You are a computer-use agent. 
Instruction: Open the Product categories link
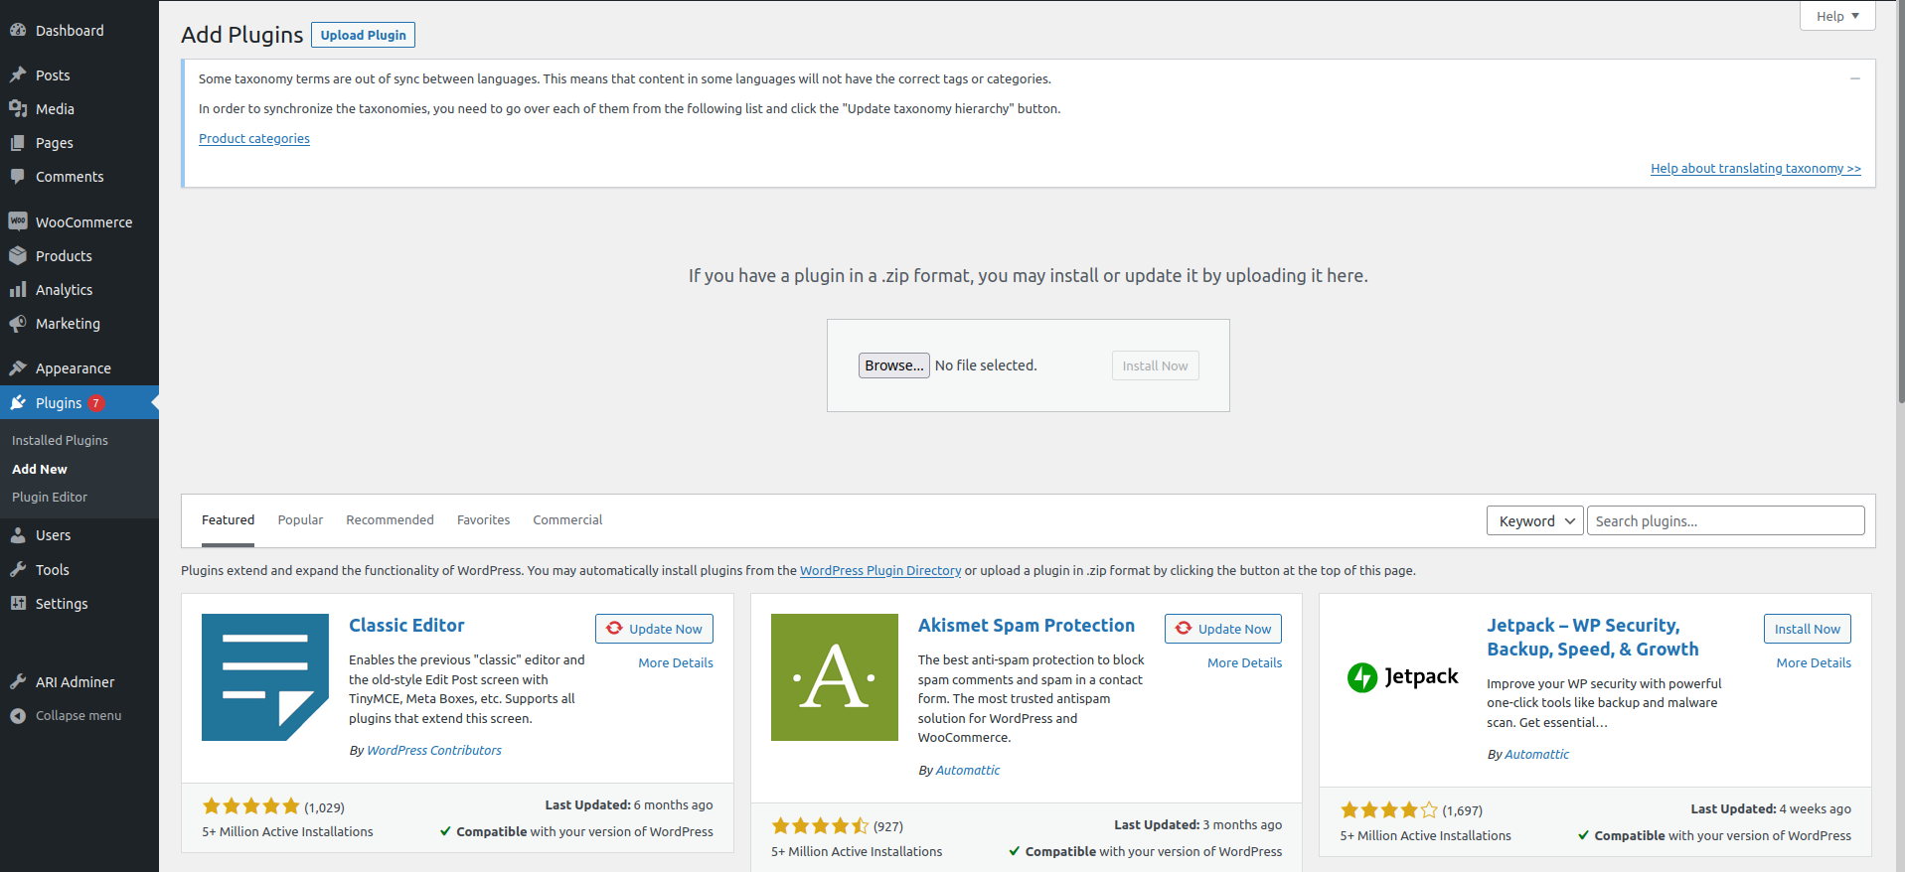tap(254, 139)
